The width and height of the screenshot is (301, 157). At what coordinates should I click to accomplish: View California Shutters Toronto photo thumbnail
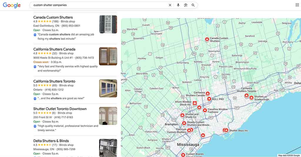point(108,88)
